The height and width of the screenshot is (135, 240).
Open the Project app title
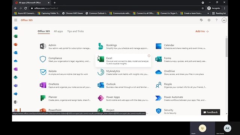(110, 110)
